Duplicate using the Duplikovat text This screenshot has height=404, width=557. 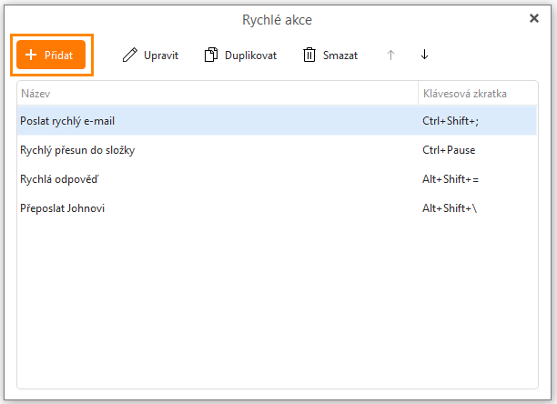pos(250,56)
